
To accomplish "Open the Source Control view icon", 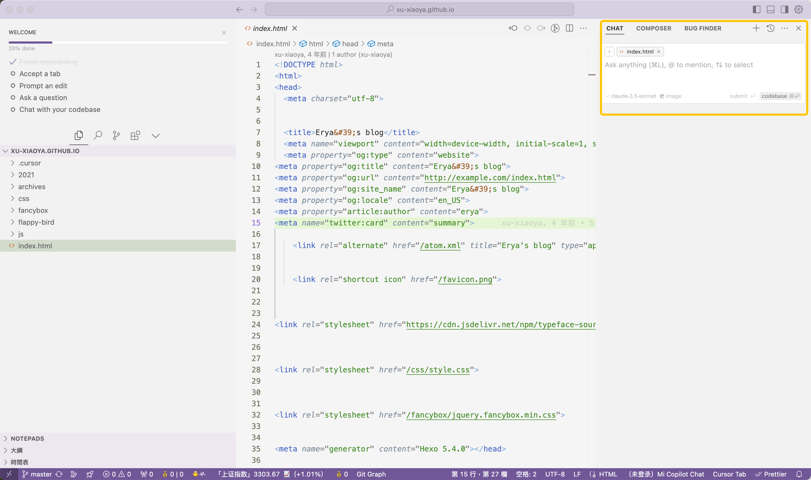I will click(x=117, y=135).
